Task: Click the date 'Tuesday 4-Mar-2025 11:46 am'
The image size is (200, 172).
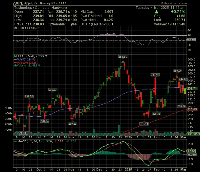Action: 161,8
